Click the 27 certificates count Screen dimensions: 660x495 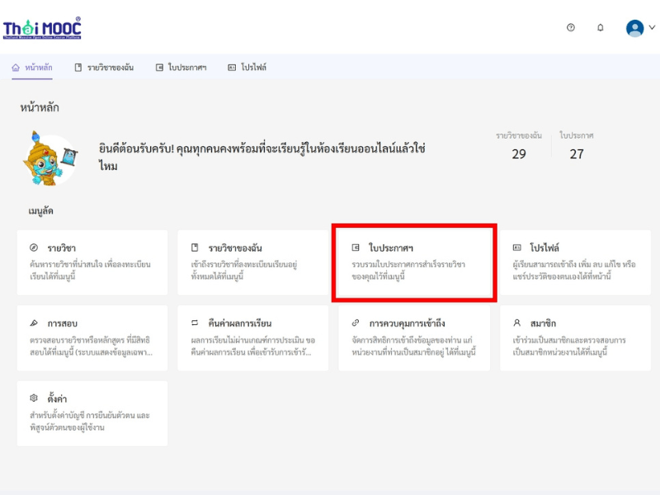pyautogui.click(x=576, y=154)
